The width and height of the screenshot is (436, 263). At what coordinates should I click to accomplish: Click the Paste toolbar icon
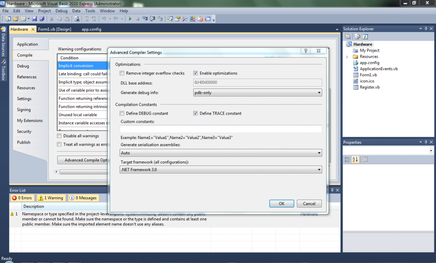tap(66, 19)
